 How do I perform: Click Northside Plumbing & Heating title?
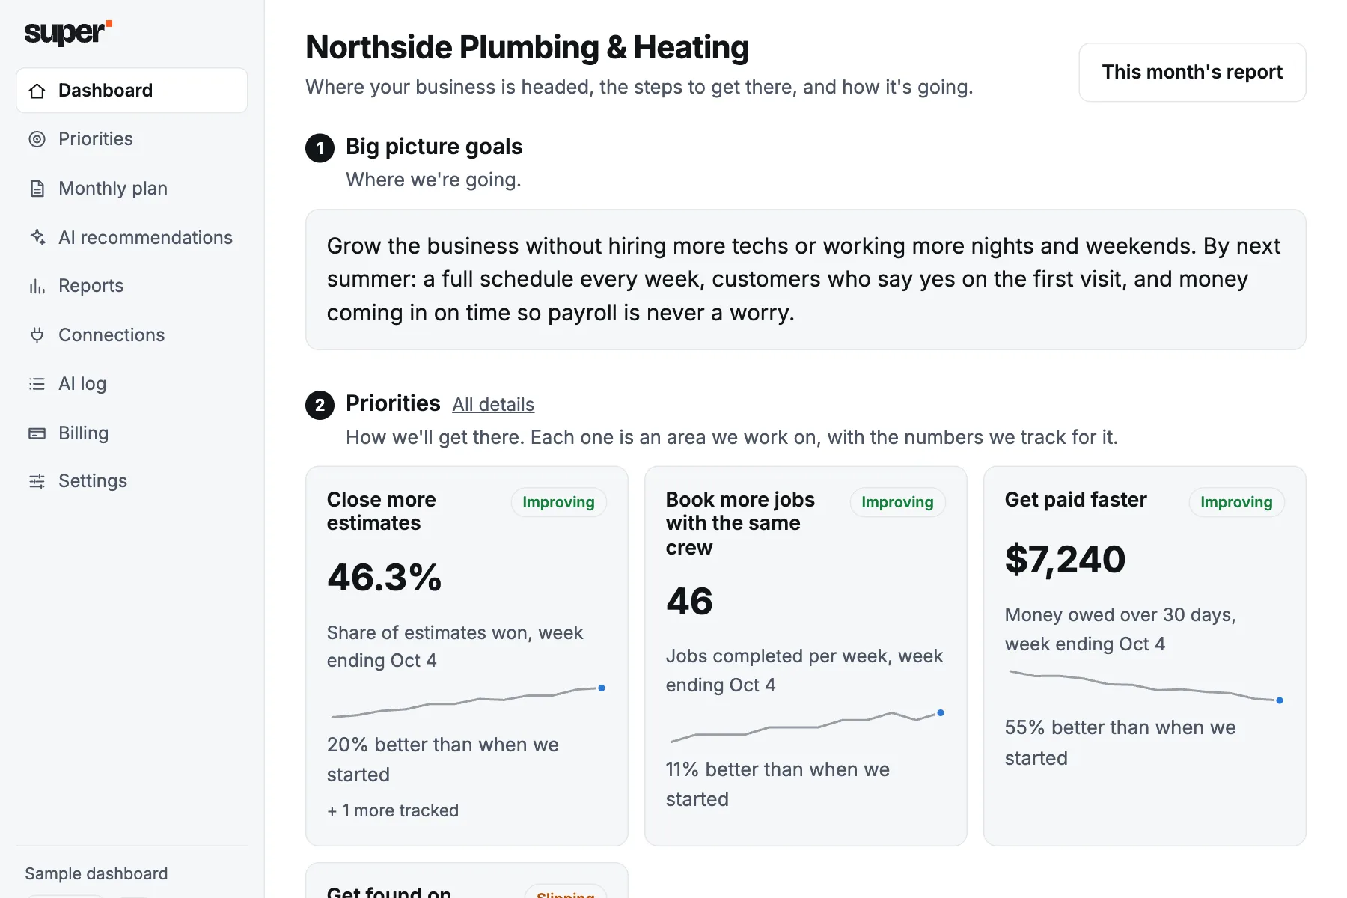pyautogui.click(x=527, y=47)
